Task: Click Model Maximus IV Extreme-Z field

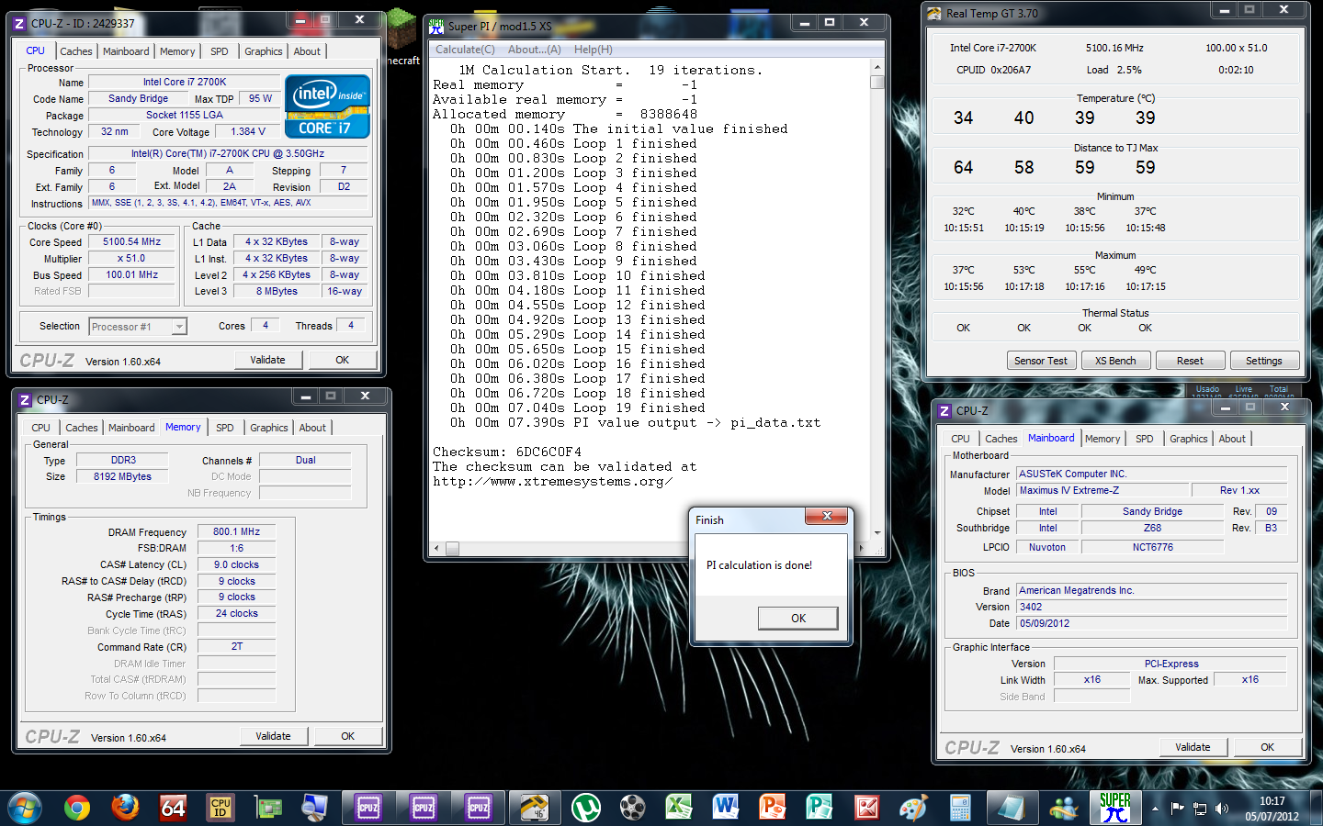Action: click(1103, 490)
